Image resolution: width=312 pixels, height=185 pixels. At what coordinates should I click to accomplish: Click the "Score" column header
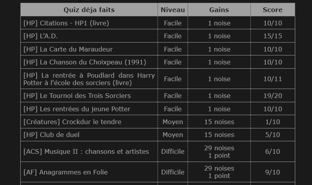(273, 10)
